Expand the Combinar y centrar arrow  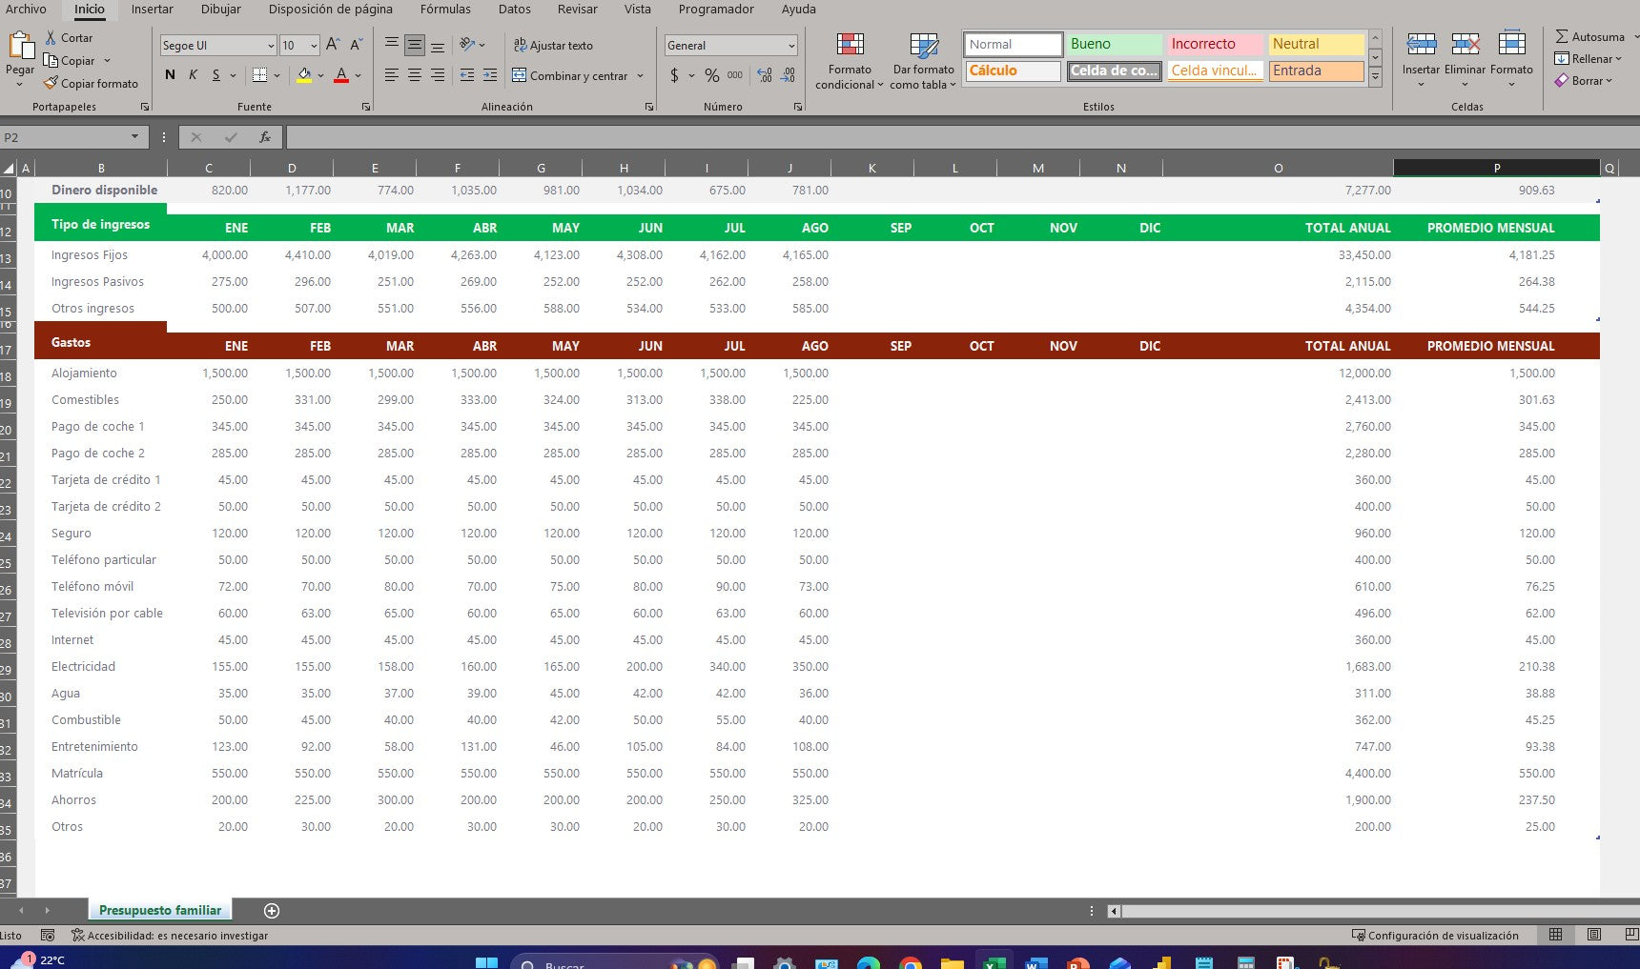(640, 75)
